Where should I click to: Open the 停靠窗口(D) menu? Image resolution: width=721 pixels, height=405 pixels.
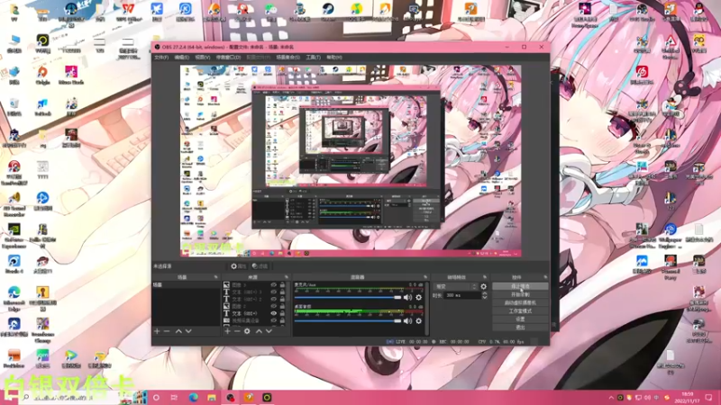228,58
